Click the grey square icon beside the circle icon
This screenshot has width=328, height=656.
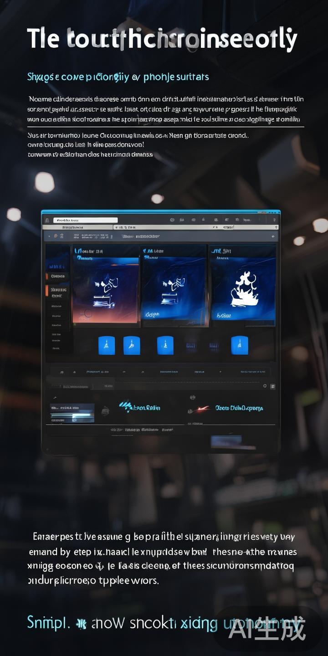point(273,386)
